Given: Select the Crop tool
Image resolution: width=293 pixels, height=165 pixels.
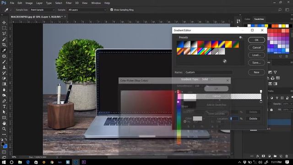Looking at the screenshot, I should tap(4, 45).
